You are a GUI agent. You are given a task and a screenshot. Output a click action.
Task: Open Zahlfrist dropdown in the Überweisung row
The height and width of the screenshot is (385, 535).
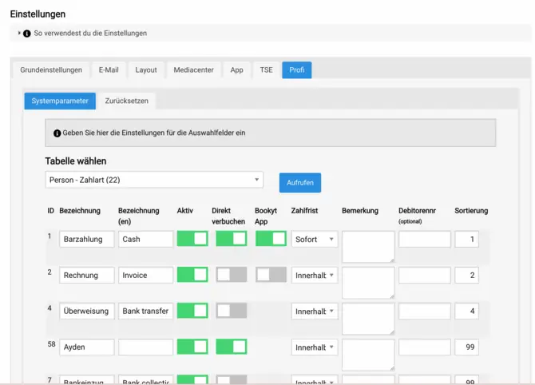[x=315, y=312]
